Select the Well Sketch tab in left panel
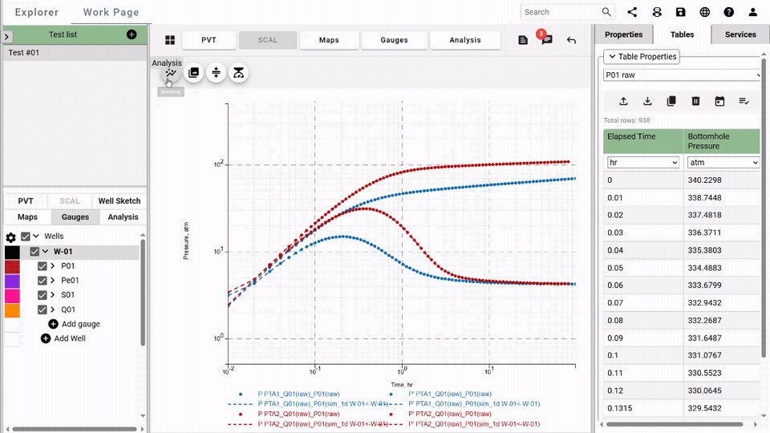Viewport: 770px width, 433px height. pos(120,200)
